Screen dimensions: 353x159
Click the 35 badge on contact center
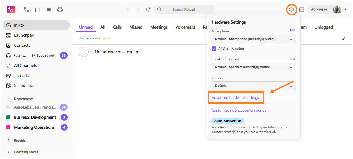[x=64, y=55]
